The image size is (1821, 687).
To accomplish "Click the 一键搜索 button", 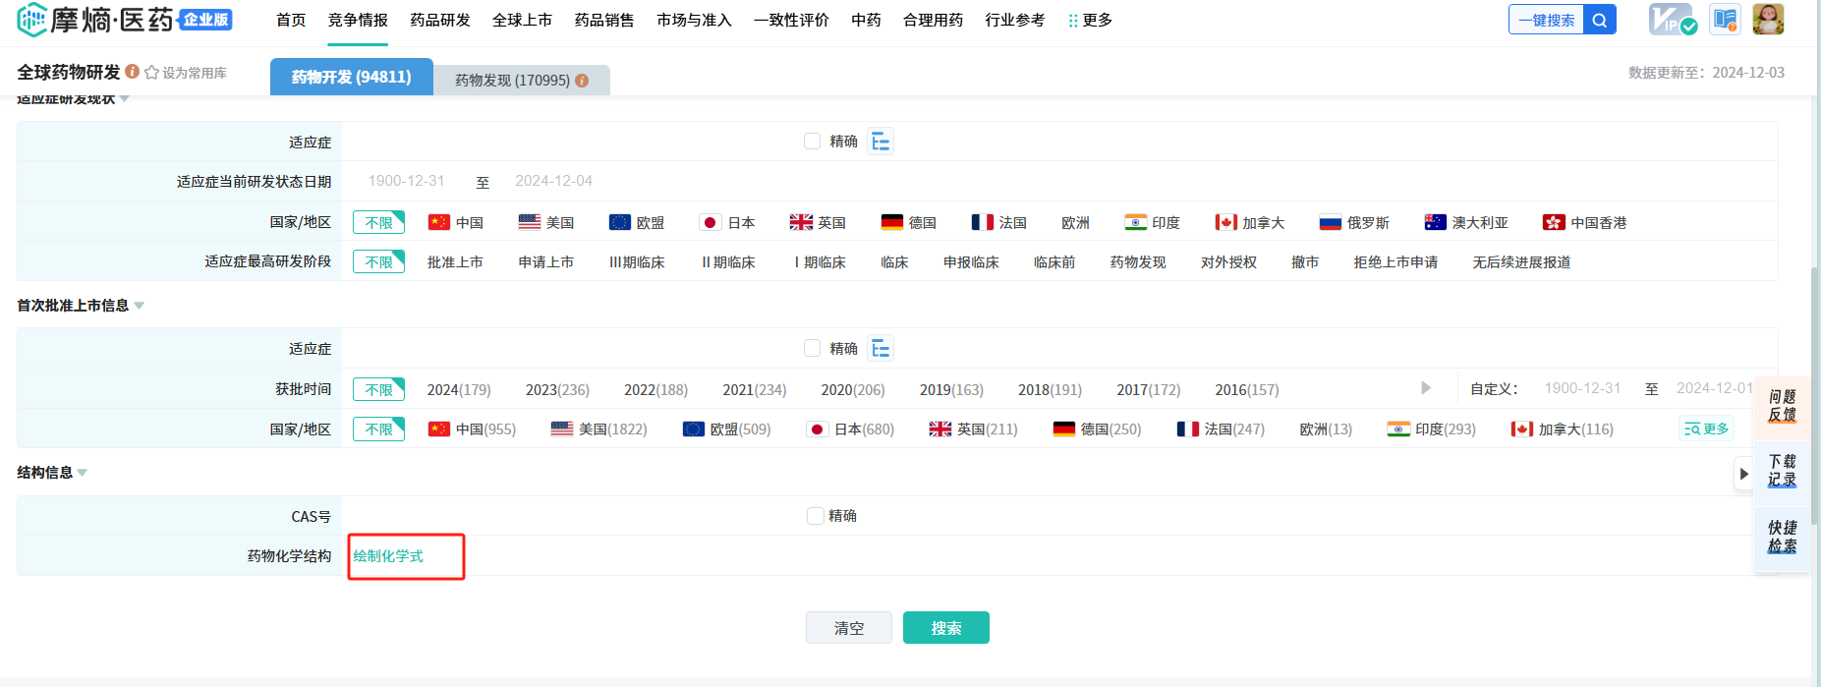I will [x=1547, y=20].
